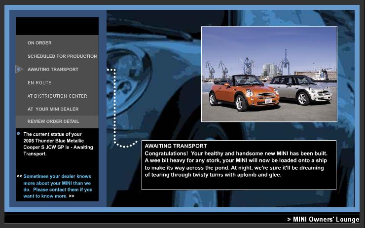Viewport: 365px width, 228px height.
Task: Click the current status text for Cooper S JCW GP
Action: coord(58,144)
